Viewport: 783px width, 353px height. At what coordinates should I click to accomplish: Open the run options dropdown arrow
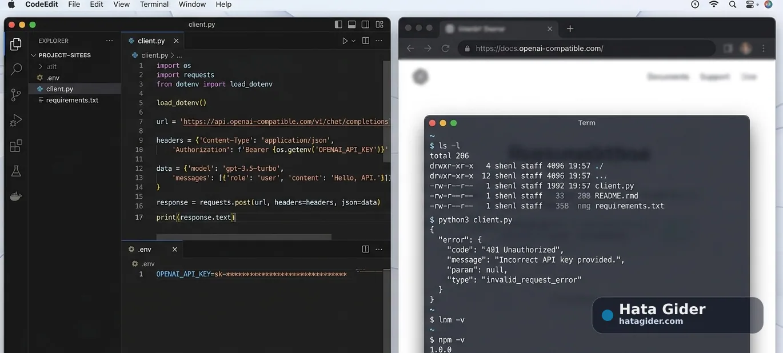pos(354,41)
